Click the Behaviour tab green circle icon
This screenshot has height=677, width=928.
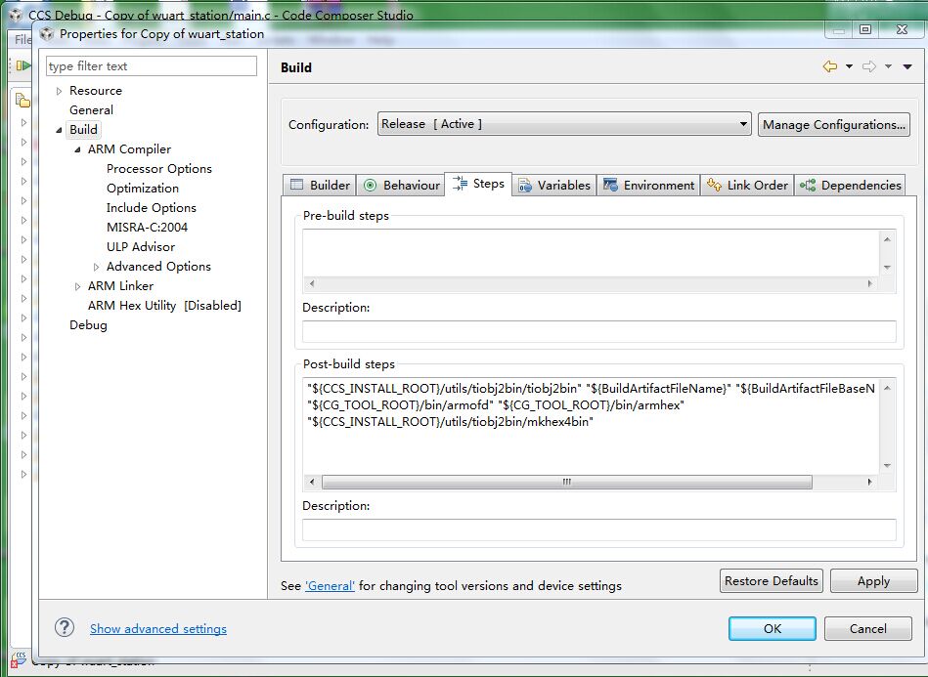point(370,186)
